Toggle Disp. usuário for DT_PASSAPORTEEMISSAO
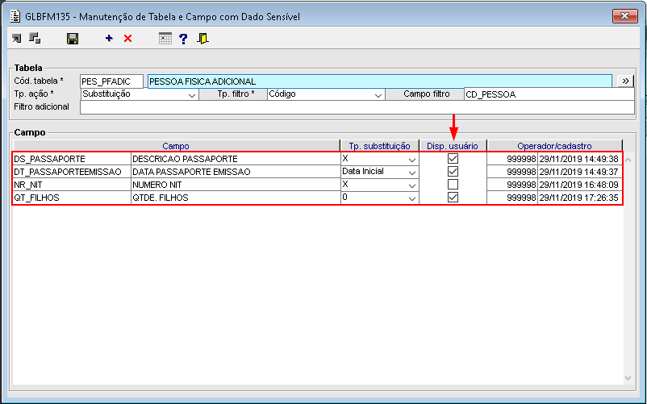The width and height of the screenshot is (647, 404). [453, 171]
